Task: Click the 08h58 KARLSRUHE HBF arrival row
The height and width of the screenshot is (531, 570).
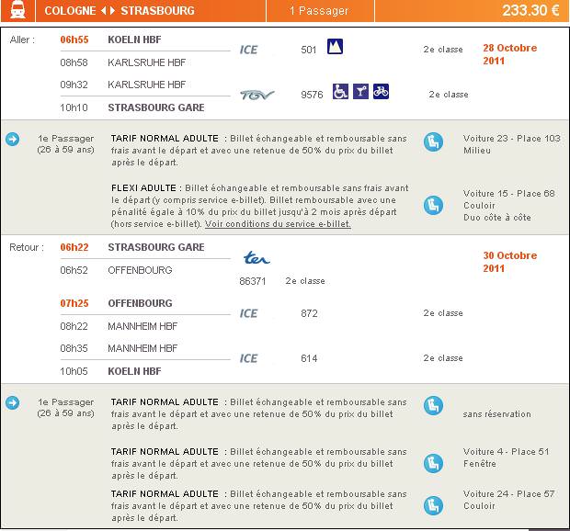Action: click(123, 62)
